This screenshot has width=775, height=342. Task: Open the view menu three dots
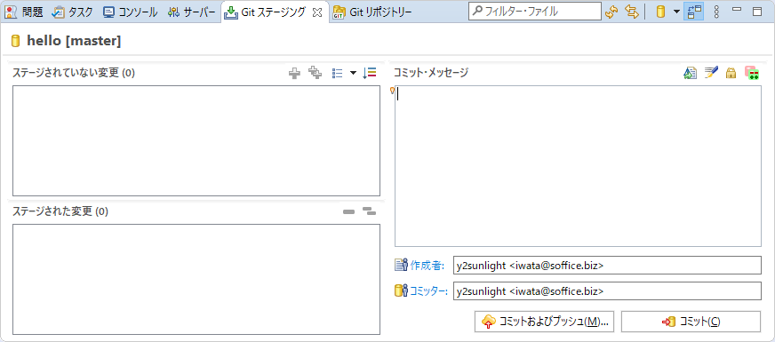point(716,12)
